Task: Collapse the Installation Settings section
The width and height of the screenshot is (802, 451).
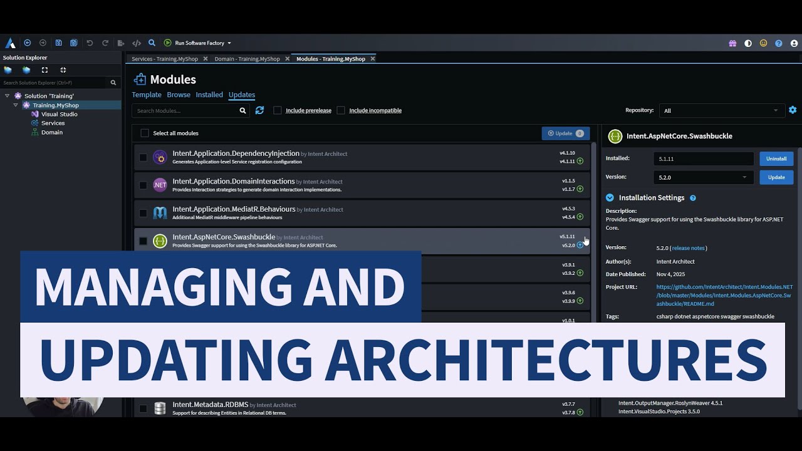Action: (x=610, y=198)
